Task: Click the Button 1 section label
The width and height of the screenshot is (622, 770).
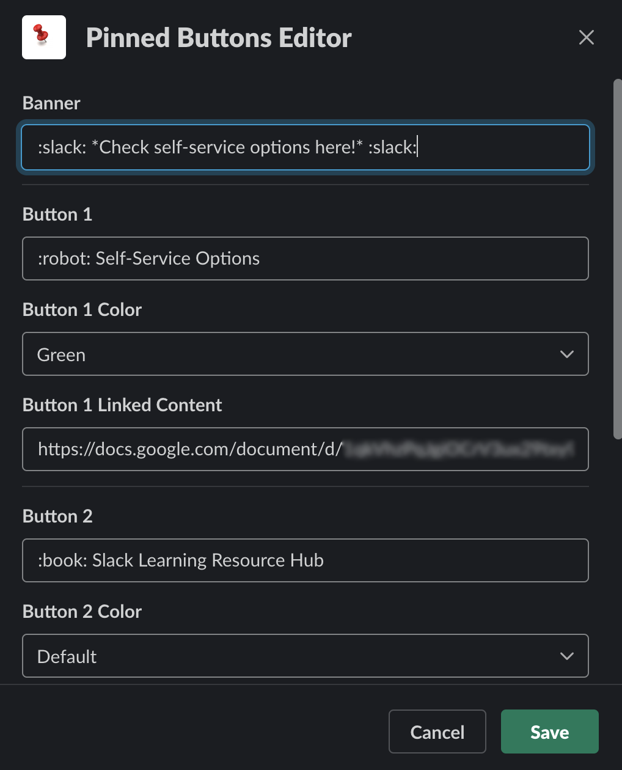Action: [57, 215]
